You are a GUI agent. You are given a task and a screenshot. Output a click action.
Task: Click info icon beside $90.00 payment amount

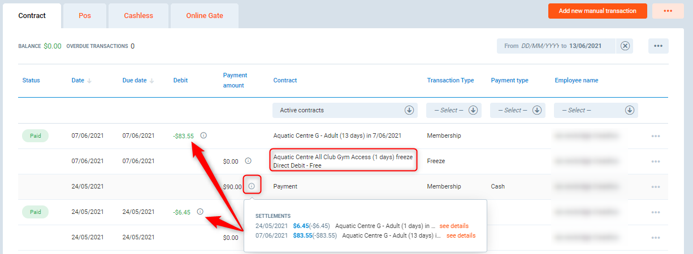252,186
